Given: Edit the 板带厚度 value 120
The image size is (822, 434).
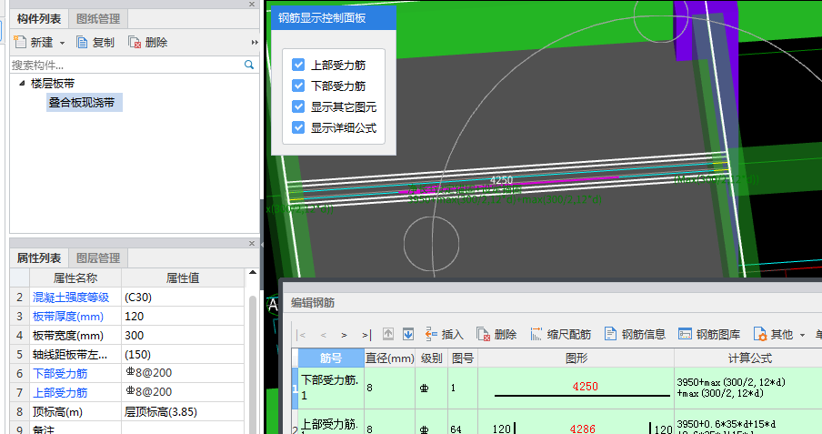Looking at the screenshot, I should pos(183,316).
